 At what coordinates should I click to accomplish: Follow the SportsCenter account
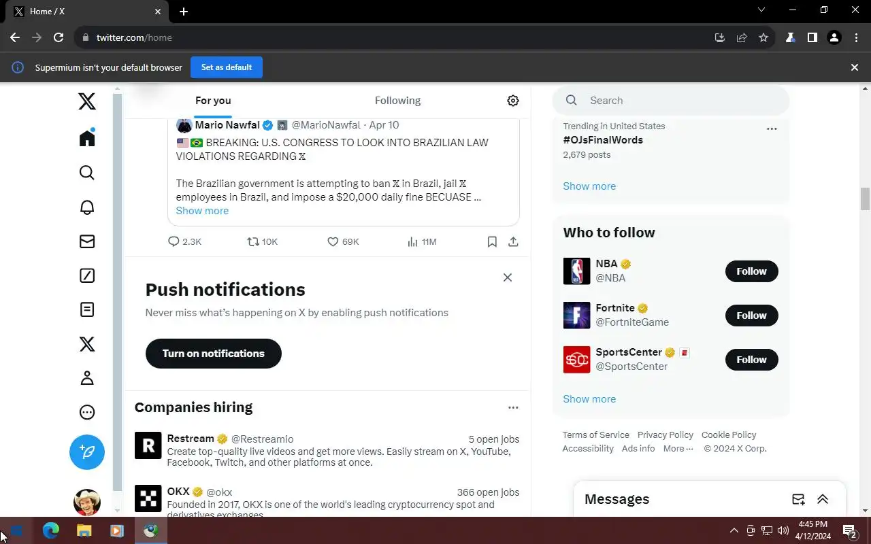(751, 360)
